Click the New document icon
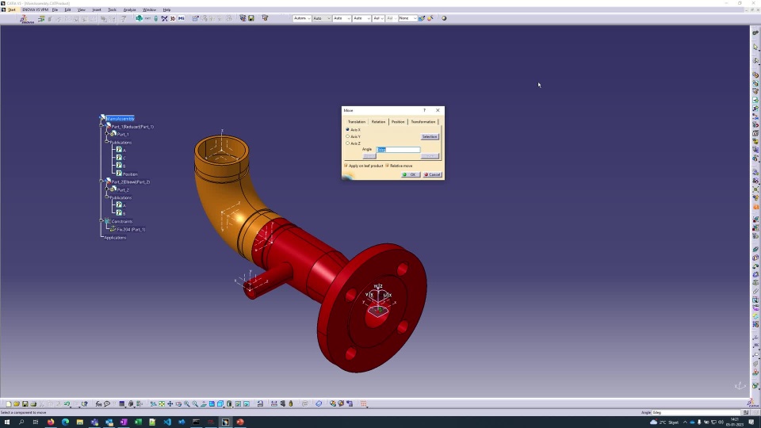This screenshot has height=428, width=761. click(x=8, y=403)
